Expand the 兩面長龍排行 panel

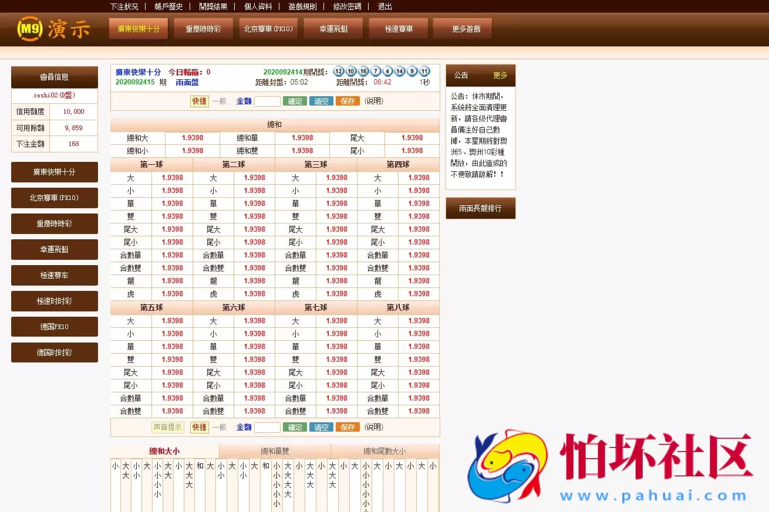481,208
